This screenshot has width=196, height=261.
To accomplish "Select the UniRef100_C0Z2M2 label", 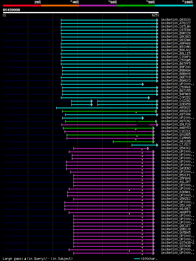I will pyautogui.click(x=176, y=101).
